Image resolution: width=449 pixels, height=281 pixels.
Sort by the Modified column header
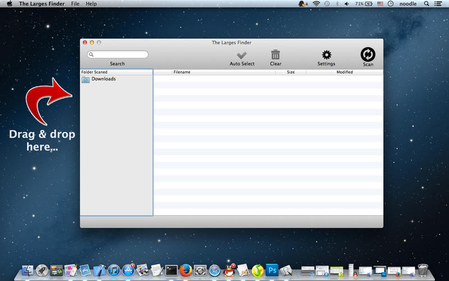click(345, 72)
